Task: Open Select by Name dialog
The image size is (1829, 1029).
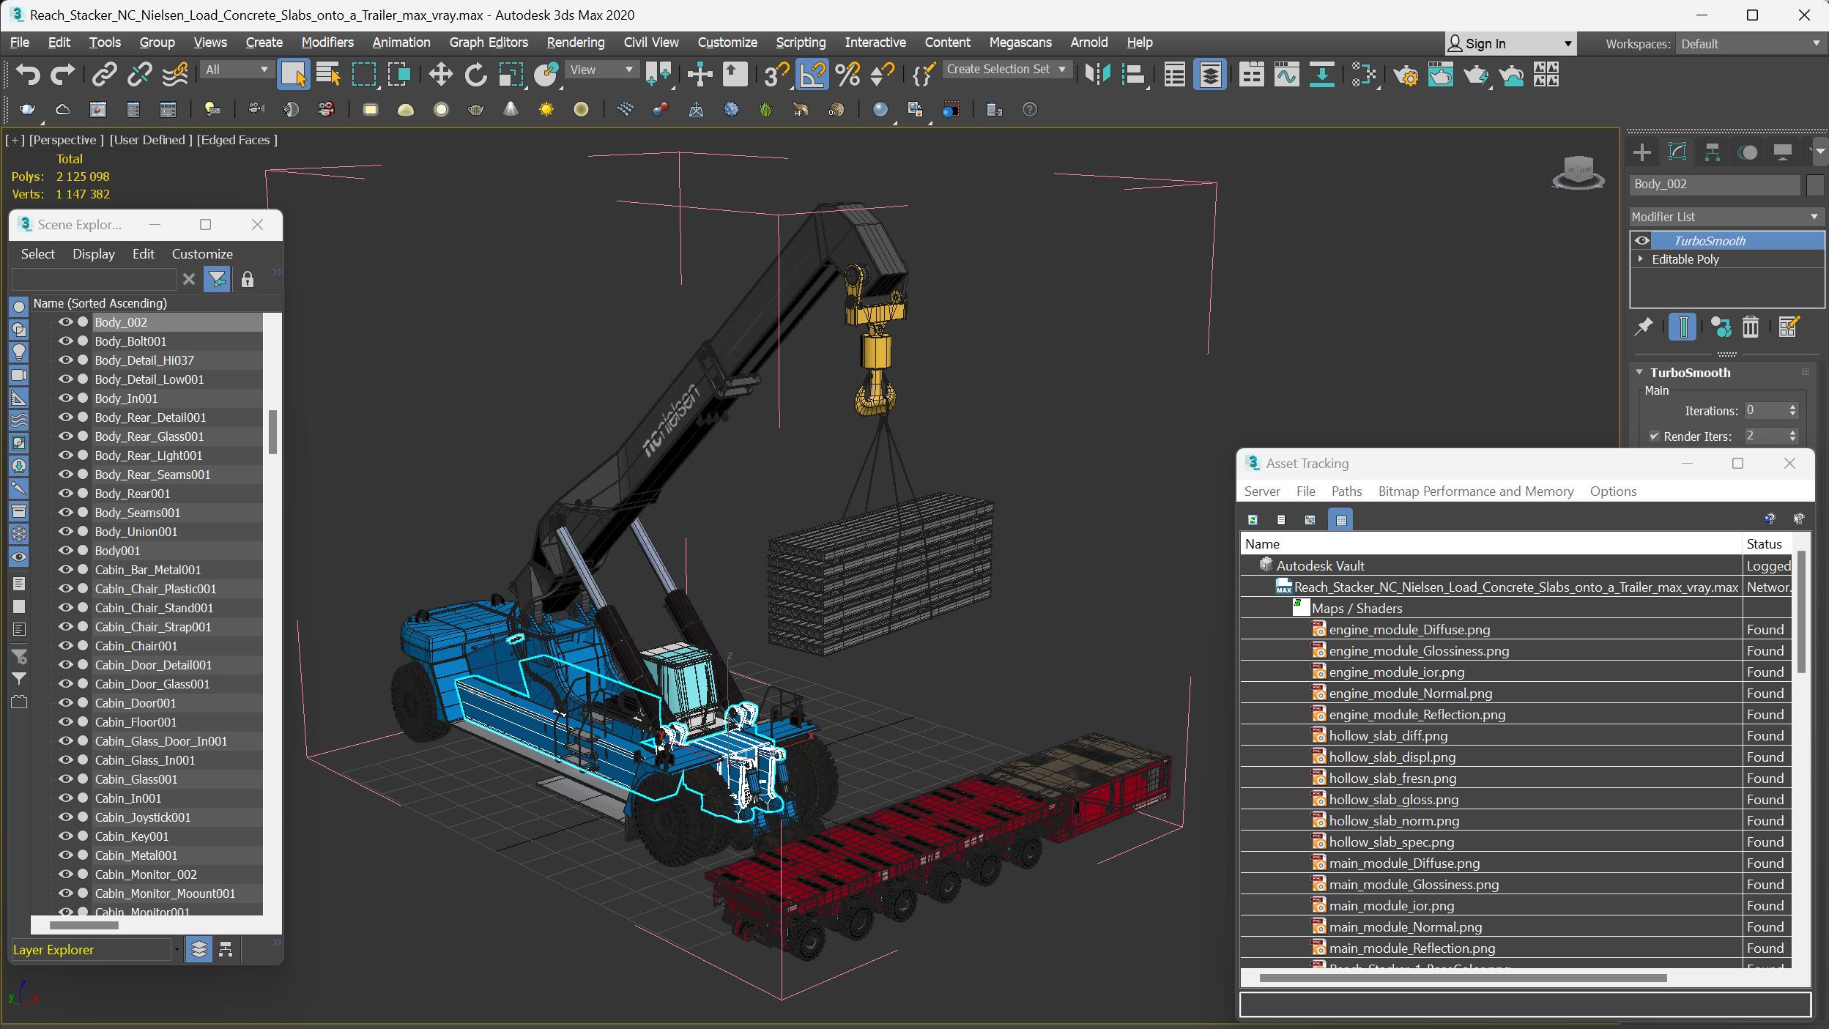Action: 328,74
